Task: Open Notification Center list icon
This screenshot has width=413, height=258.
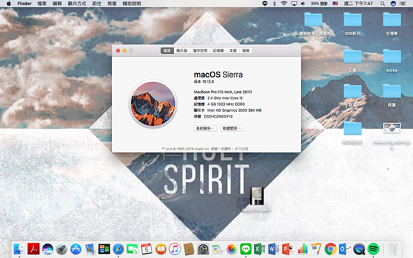Action: click(403, 3)
